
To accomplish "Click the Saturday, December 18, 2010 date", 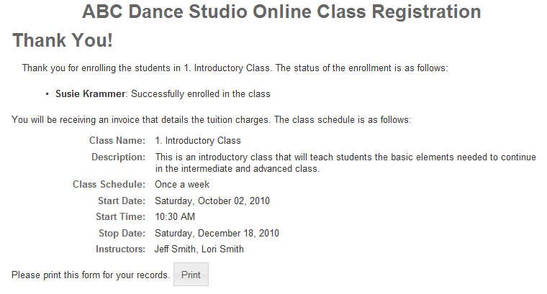I will click(217, 233).
